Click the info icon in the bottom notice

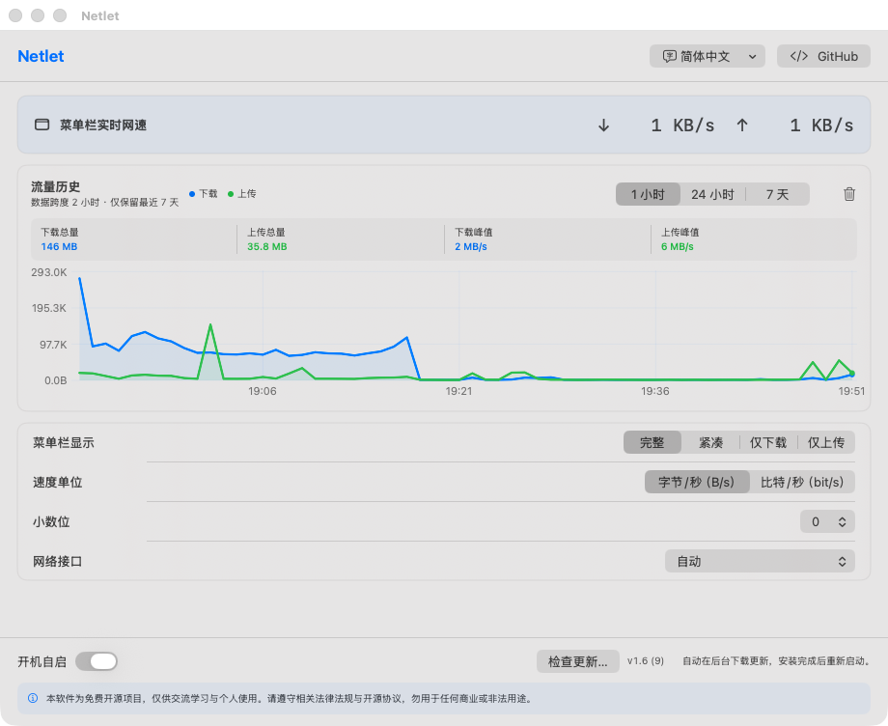click(33, 698)
